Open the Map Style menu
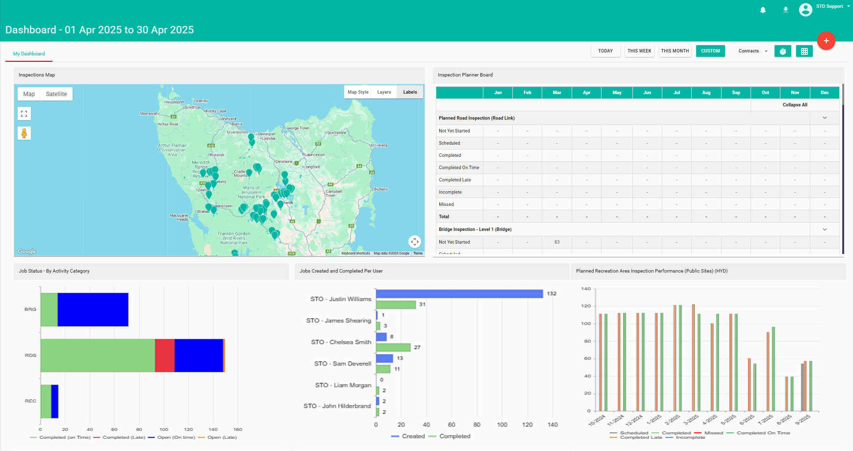853x451 pixels. [358, 92]
